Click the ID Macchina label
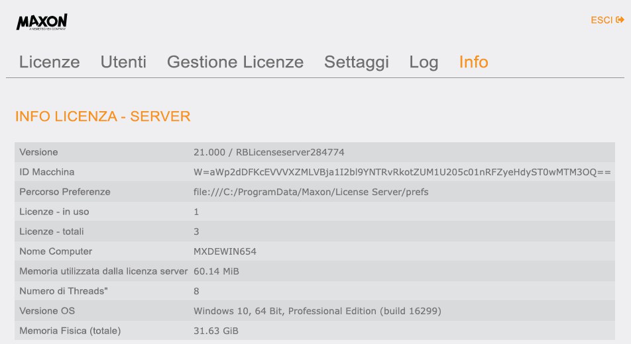Screen dimensions: 631x344 click(46, 172)
